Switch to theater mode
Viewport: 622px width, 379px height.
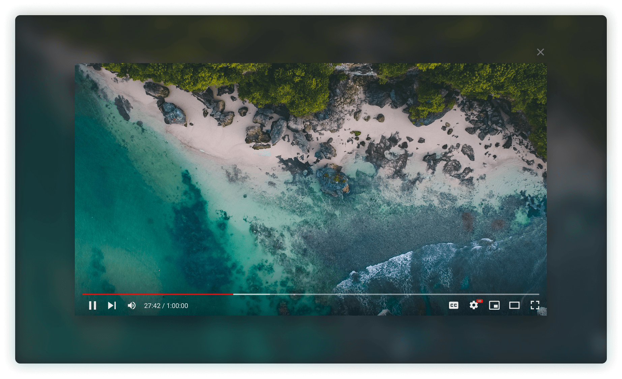click(514, 305)
